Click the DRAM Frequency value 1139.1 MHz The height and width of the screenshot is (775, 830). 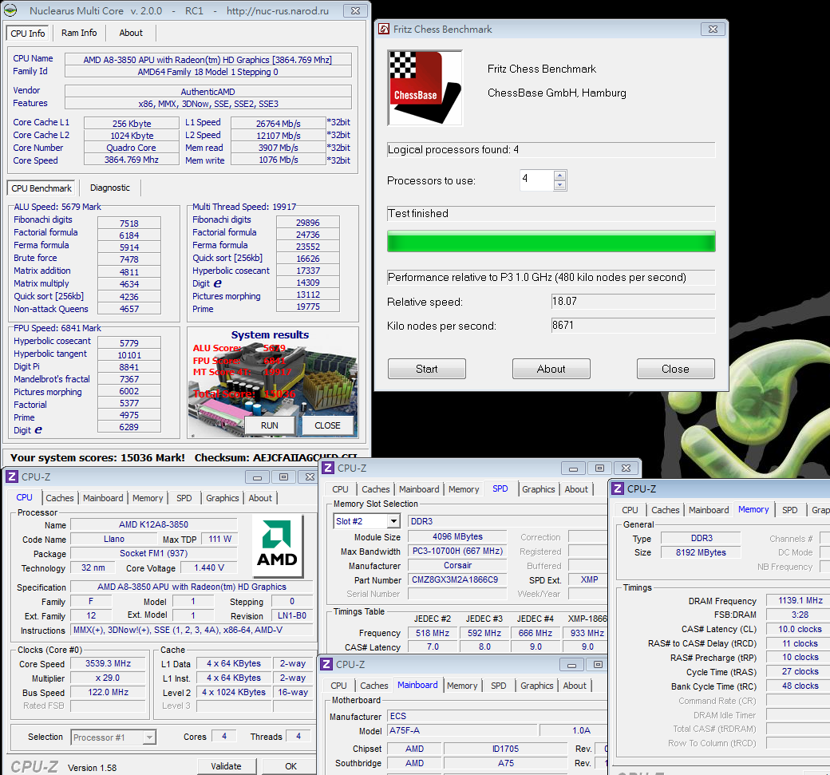pyautogui.click(x=800, y=600)
